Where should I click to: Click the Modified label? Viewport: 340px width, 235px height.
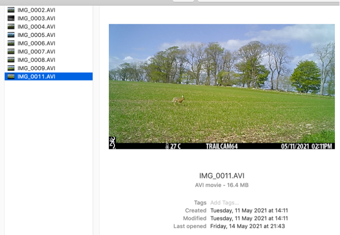(x=195, y=218)
